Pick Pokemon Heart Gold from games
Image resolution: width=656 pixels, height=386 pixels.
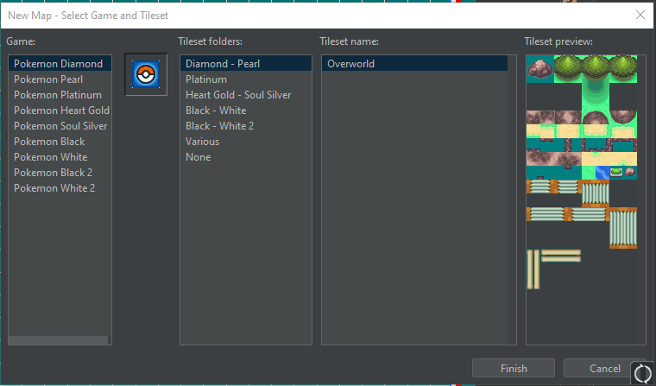click(x=61, y=111)
